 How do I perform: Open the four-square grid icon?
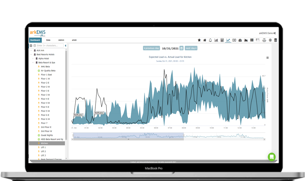pyautogui.click(x=252, y=40)
